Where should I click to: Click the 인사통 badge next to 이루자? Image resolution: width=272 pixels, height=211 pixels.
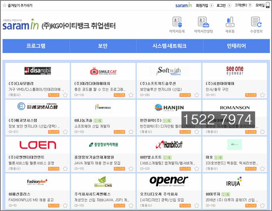coord(226,194)
